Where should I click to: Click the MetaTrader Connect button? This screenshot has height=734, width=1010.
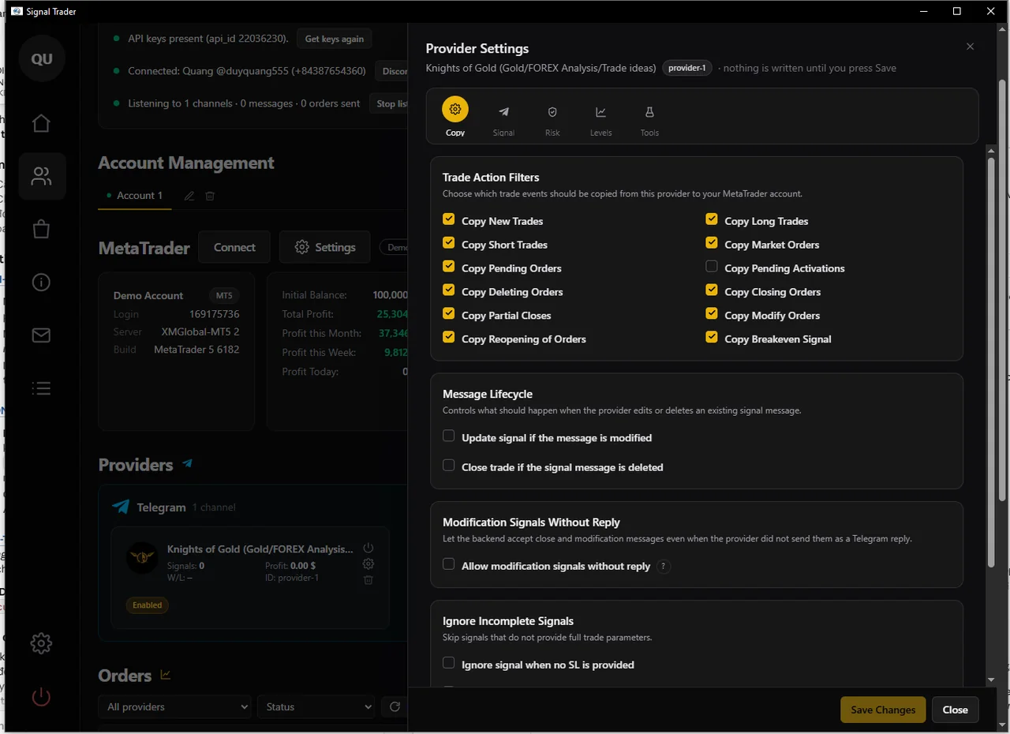(x=234, y=247)
